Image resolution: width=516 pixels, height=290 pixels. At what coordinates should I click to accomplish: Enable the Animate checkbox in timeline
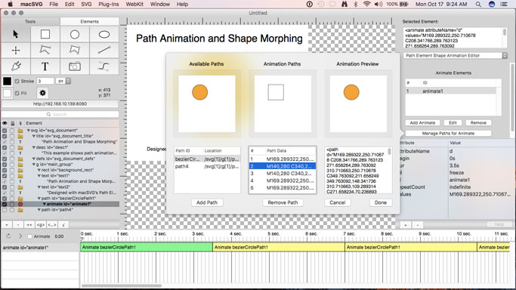coord(30,236)
